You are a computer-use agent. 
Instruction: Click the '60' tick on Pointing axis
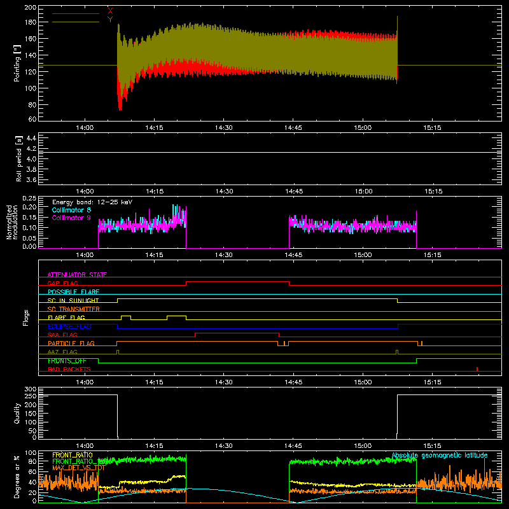click(32, 119)
